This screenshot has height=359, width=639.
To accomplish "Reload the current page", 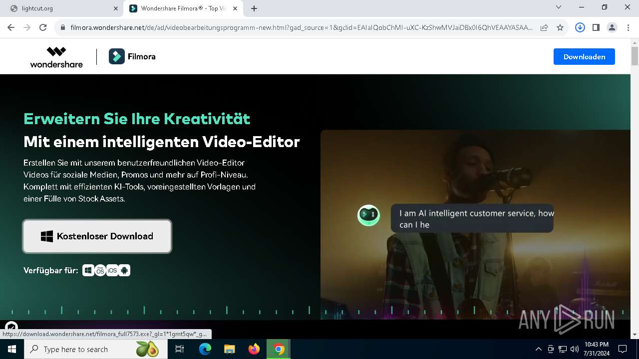I will click(43, 27).
